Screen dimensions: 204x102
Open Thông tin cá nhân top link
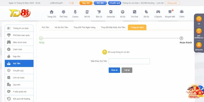(x=131, y=3)
